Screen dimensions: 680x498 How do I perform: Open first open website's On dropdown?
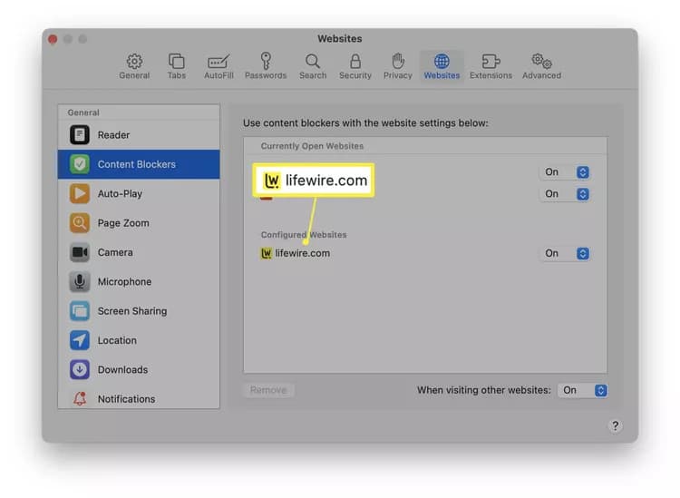[565, 172]
